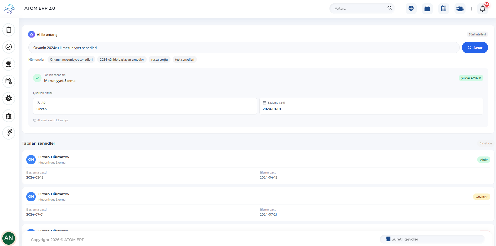The height and width of the screenshot is (246, 496).
Task: Click the blue Axtar search button
Action: pyautogui.click(x=475, y=48)
